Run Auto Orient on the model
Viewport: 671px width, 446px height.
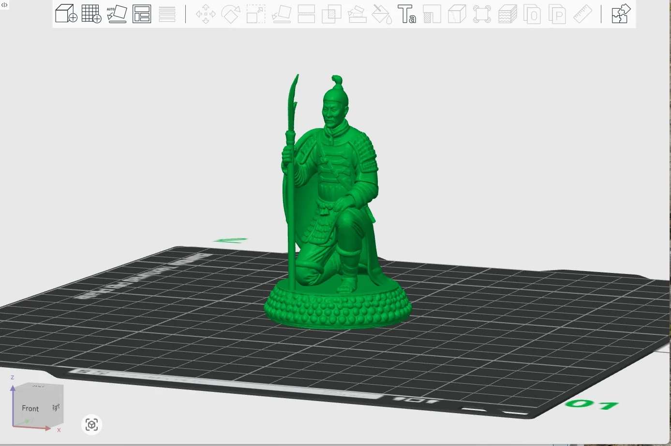(117, 14)
